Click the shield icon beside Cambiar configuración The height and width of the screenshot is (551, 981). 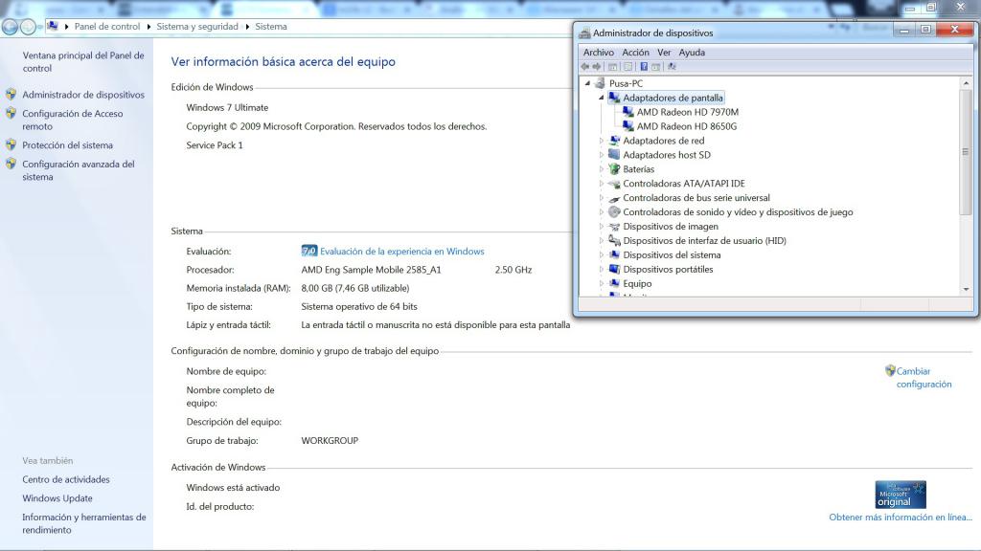point(890,370)
